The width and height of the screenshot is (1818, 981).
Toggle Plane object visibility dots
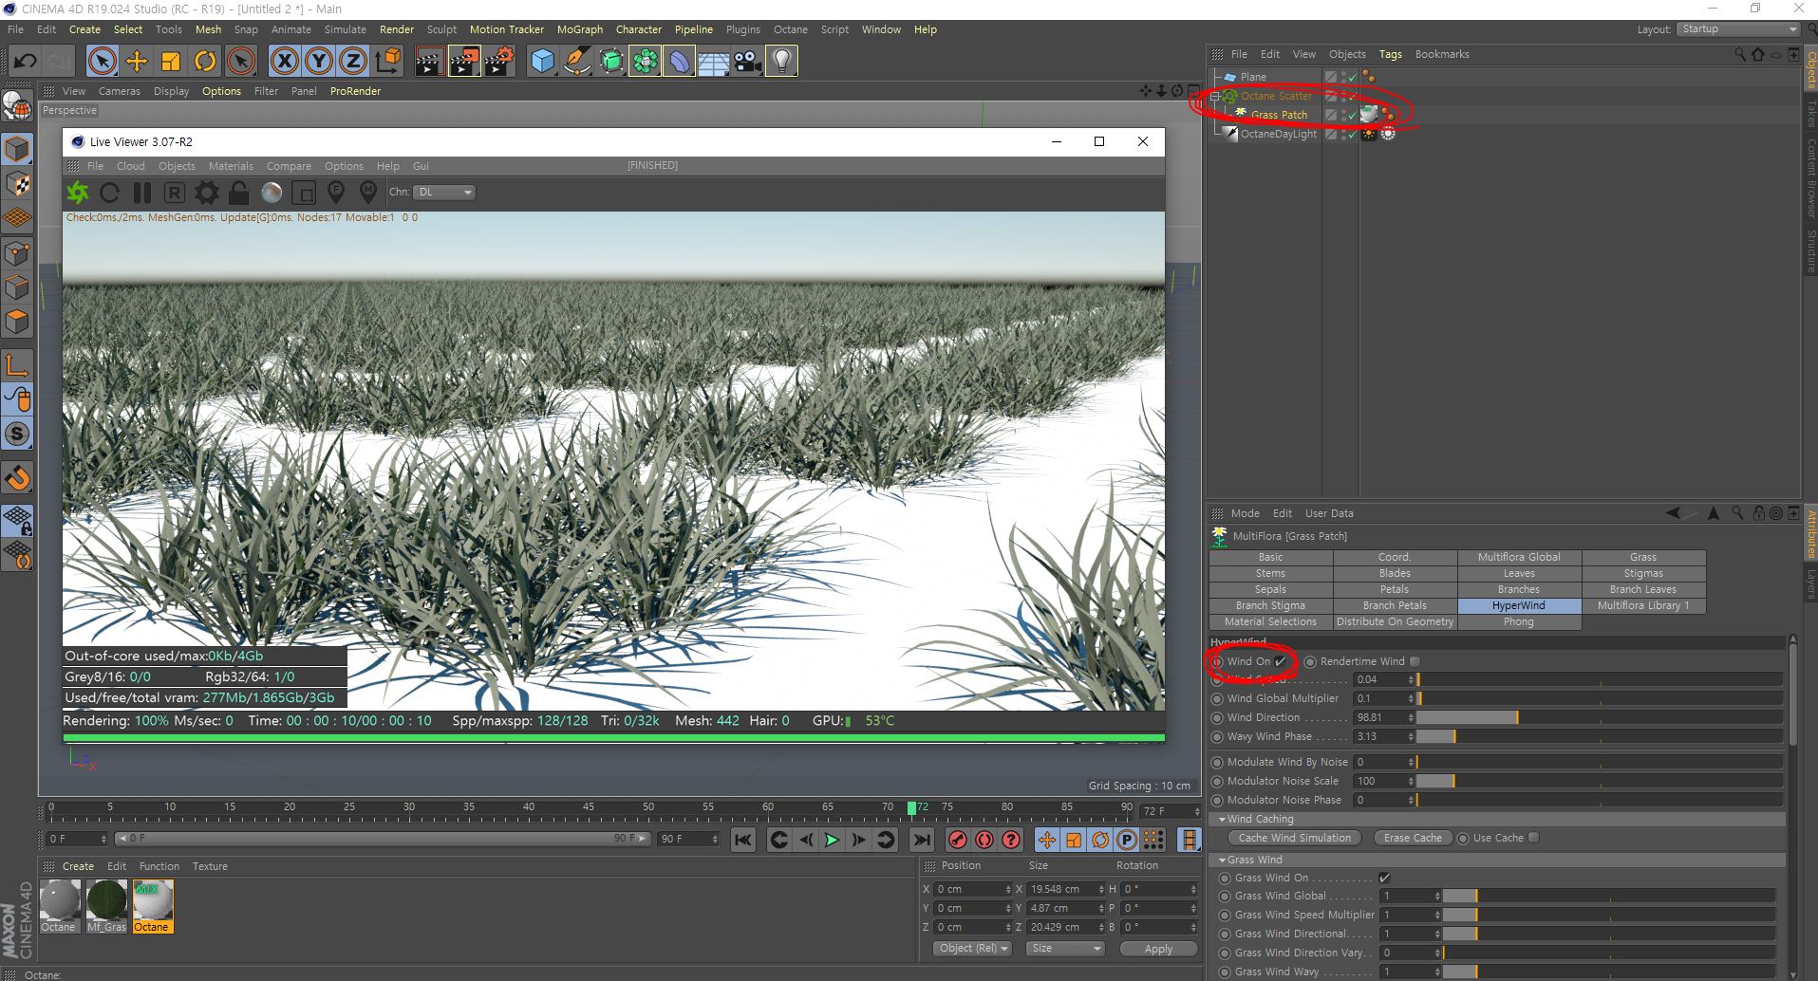(x=1344, y=77)
